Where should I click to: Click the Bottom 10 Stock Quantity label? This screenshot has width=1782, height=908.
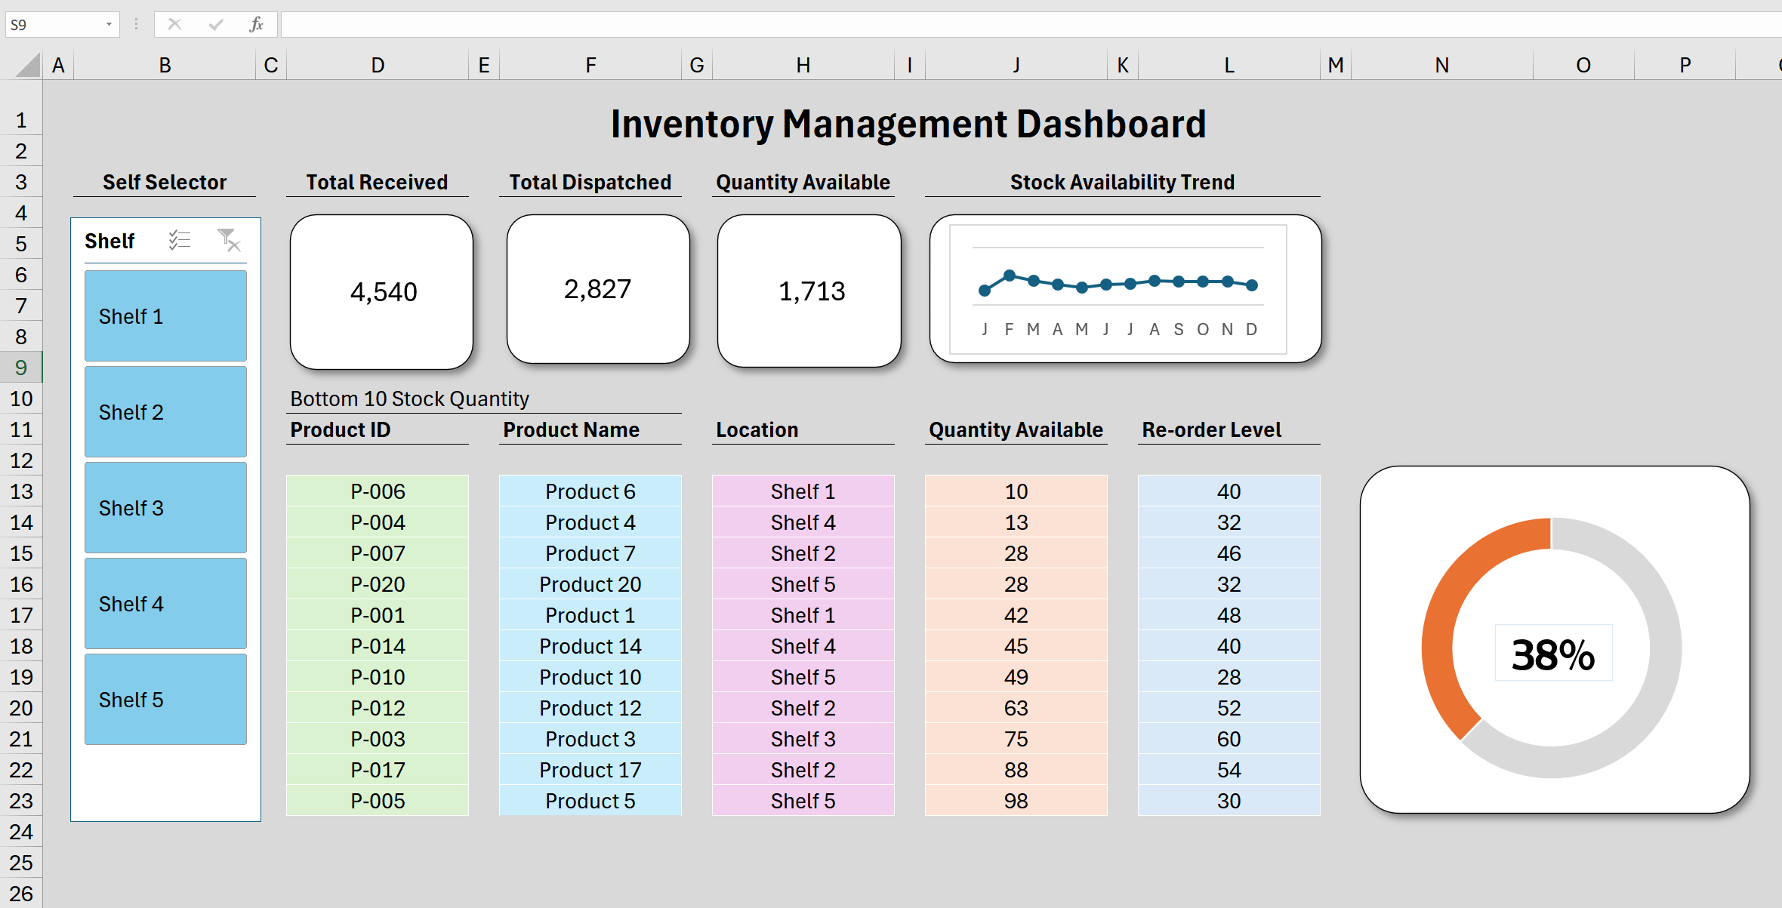click(x=410, y=399)
